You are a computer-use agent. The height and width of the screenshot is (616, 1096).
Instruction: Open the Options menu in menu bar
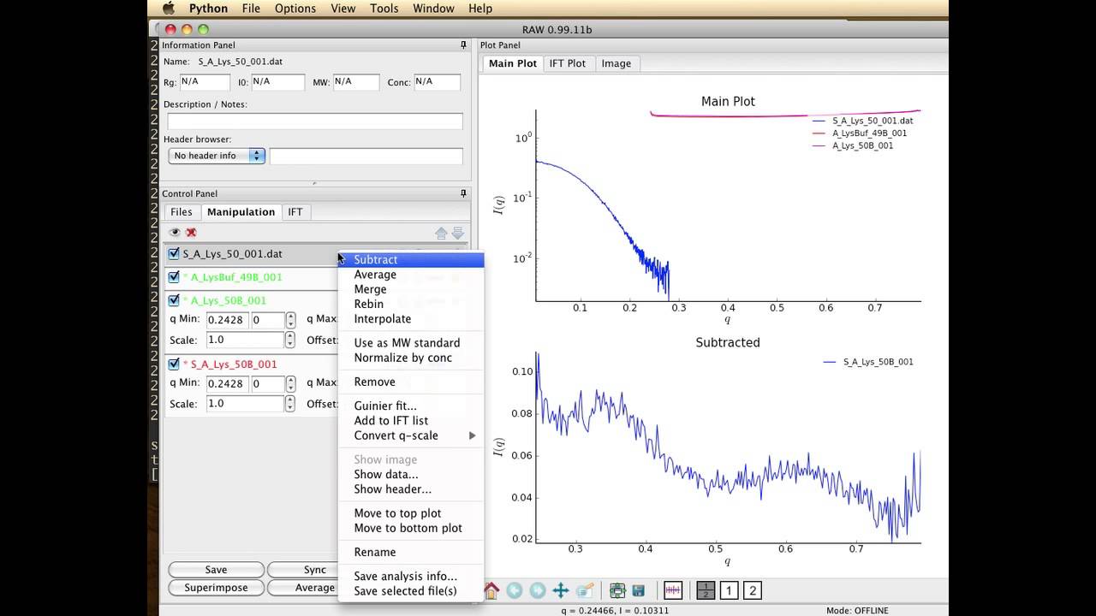tap(295, 9)
